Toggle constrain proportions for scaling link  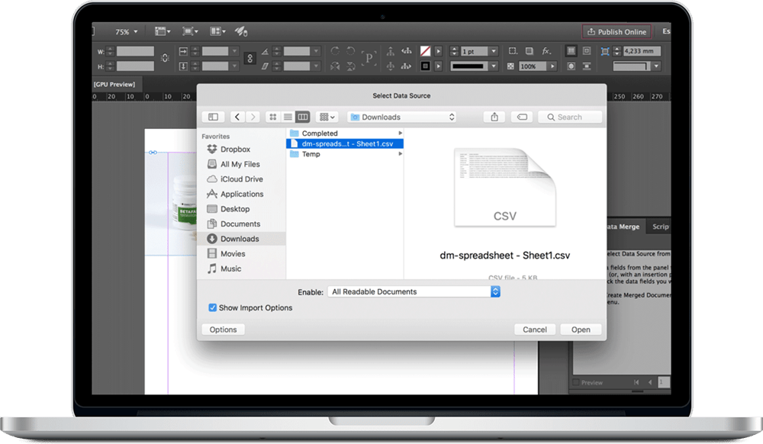pyautogui.click(x=250, y=58)
